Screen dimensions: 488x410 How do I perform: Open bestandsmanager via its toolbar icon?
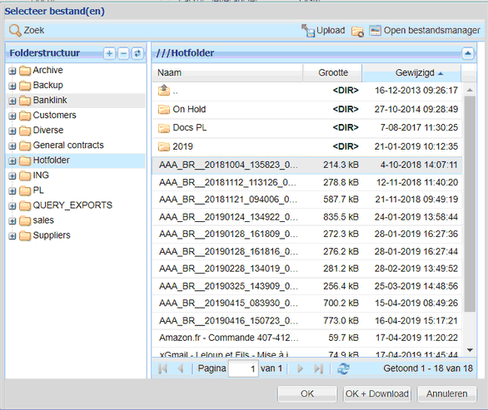(x=375, y=31)
